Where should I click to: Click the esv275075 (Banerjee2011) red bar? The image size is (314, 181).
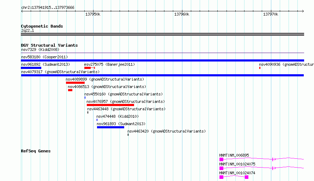87,68
